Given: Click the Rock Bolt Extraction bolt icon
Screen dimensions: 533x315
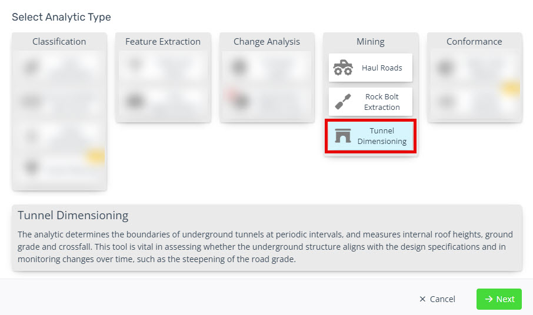Looking at the screenshot, I should point(342,102).
